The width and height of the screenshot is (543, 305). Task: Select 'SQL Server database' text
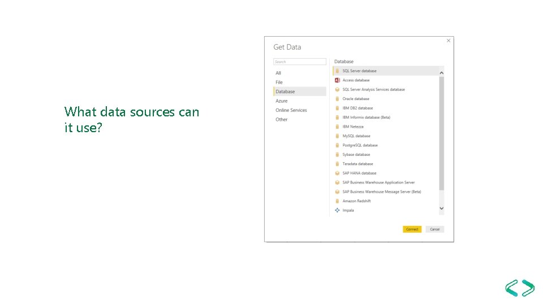[x=360, y=71]
